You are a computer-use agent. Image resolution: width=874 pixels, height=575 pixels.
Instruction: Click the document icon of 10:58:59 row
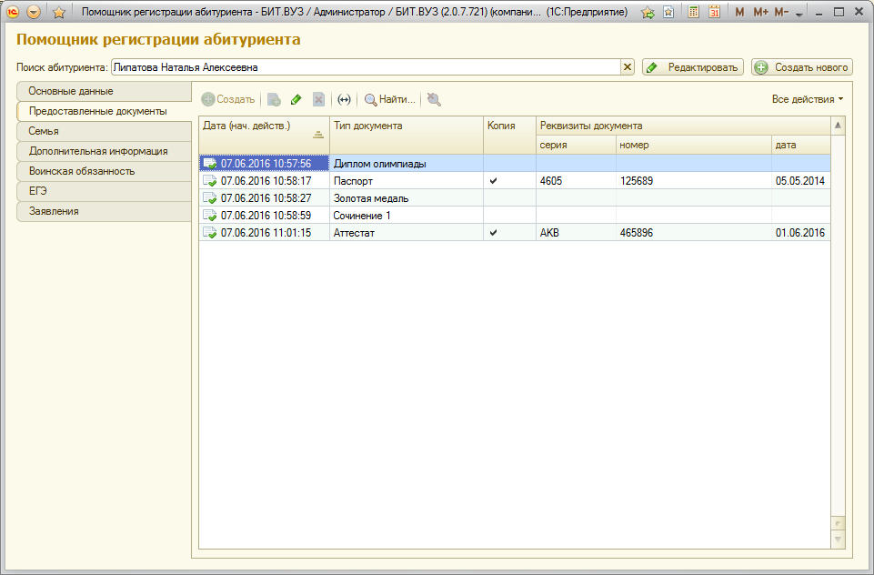[210, 216]
